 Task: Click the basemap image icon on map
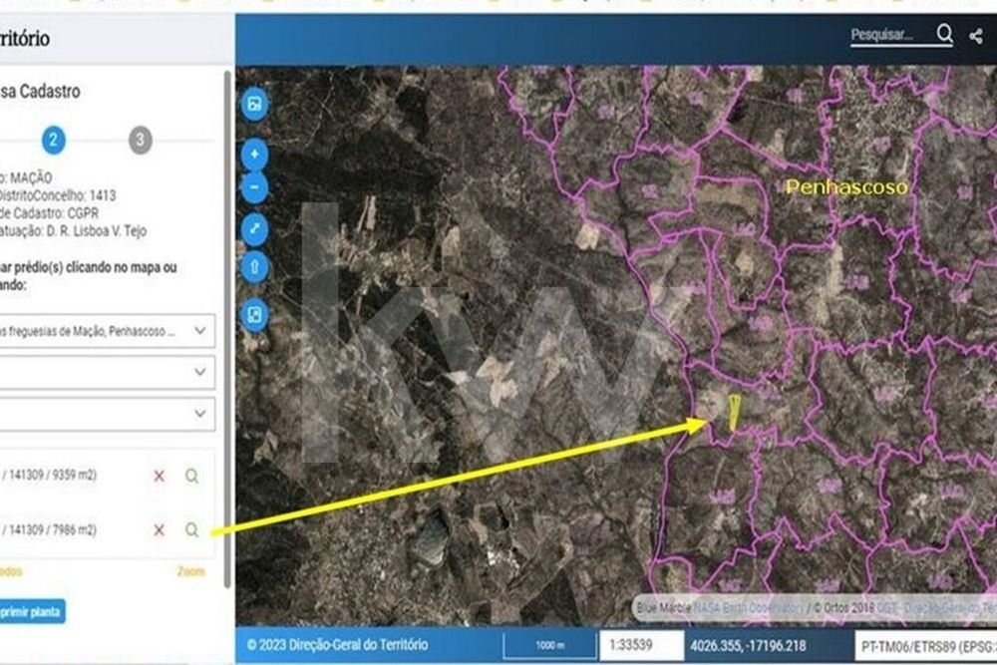(254, 104)
